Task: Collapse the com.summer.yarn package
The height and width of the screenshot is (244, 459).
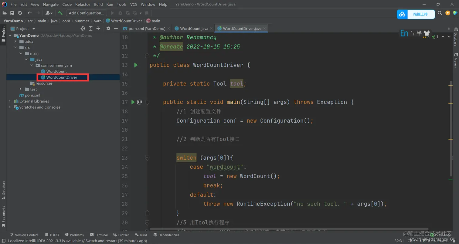Action: point(32,65)
